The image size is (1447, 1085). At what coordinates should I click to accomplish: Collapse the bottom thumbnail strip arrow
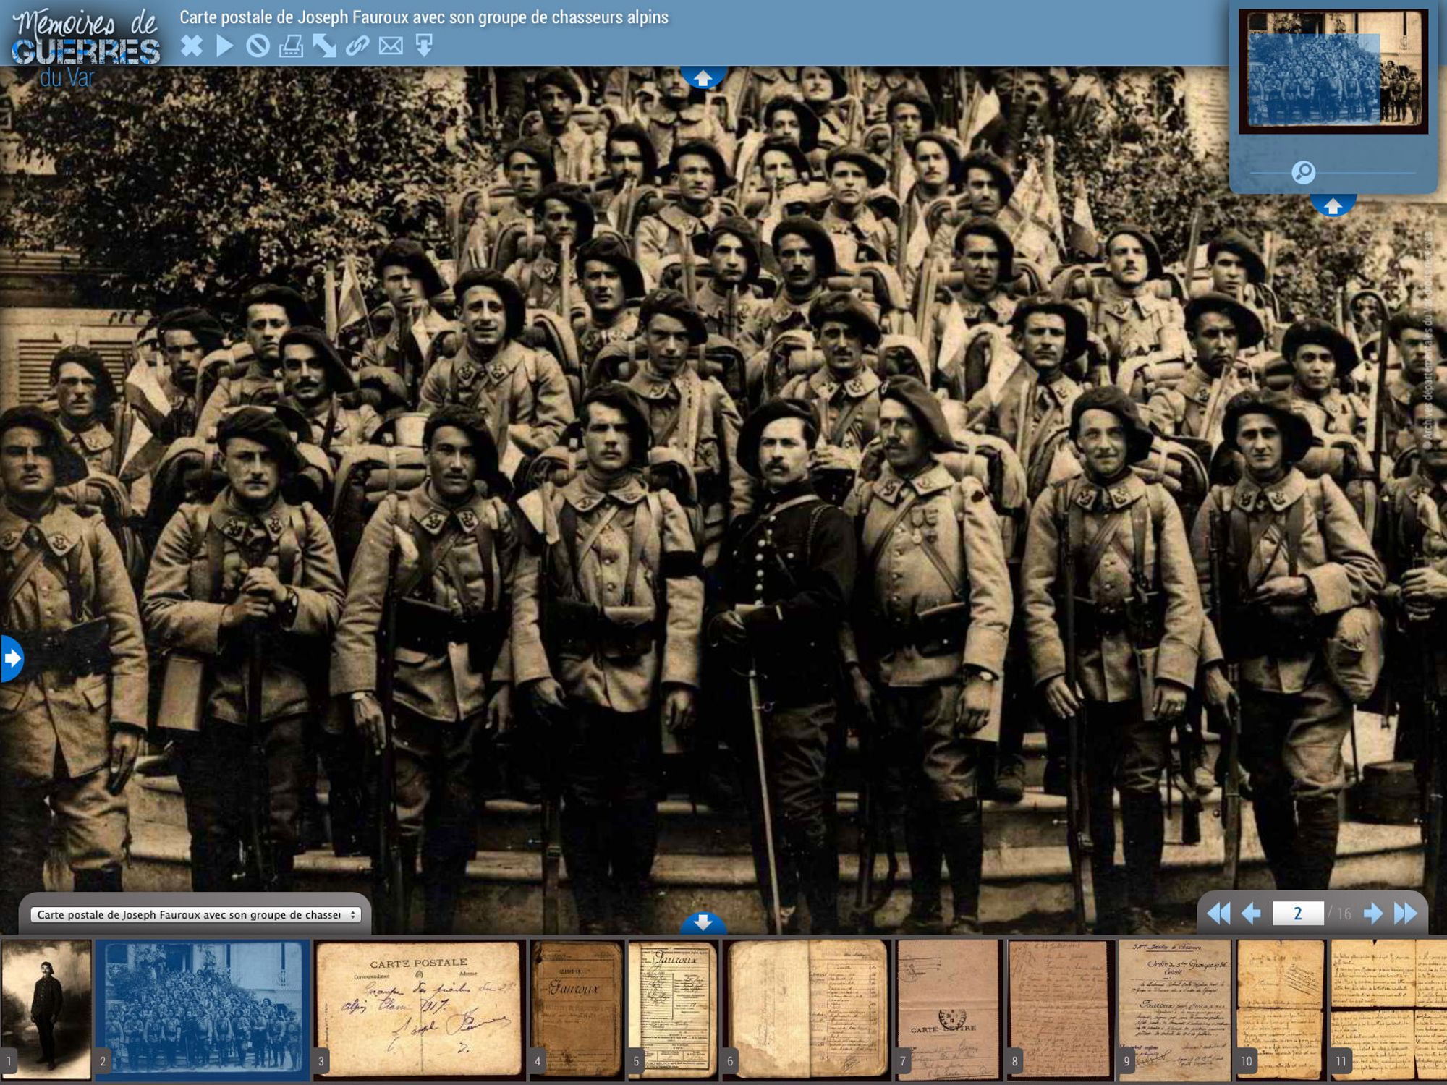click(x=703, y=922)
